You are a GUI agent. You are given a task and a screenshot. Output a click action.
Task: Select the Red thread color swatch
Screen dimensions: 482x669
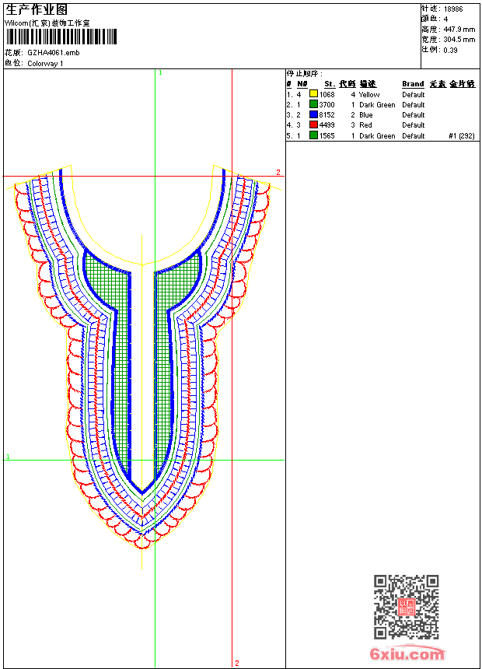tap(313, 124)
